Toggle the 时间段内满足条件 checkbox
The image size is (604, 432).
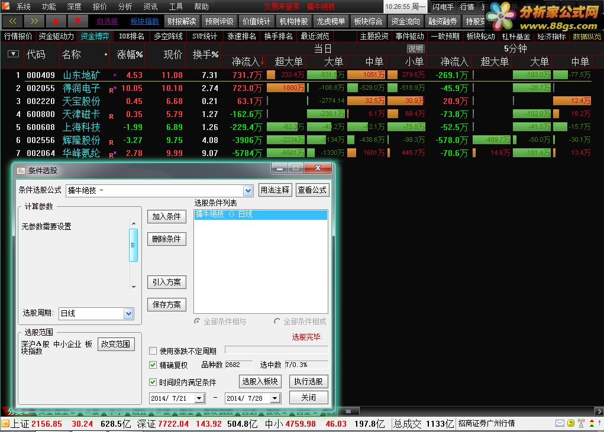153,382
